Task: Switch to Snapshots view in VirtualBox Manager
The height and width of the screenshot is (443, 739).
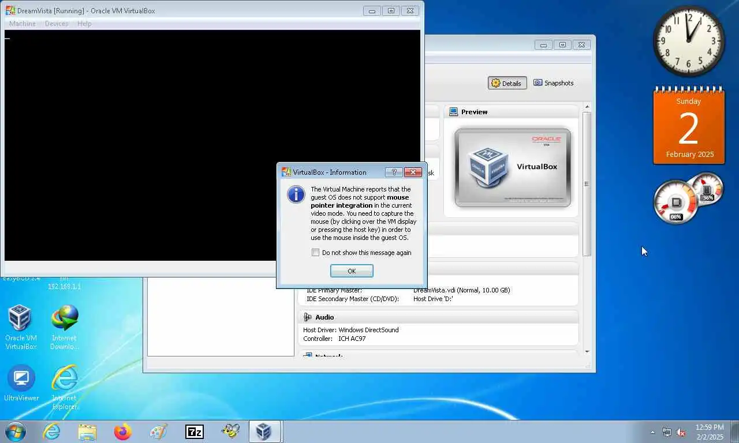Action: 554,83
